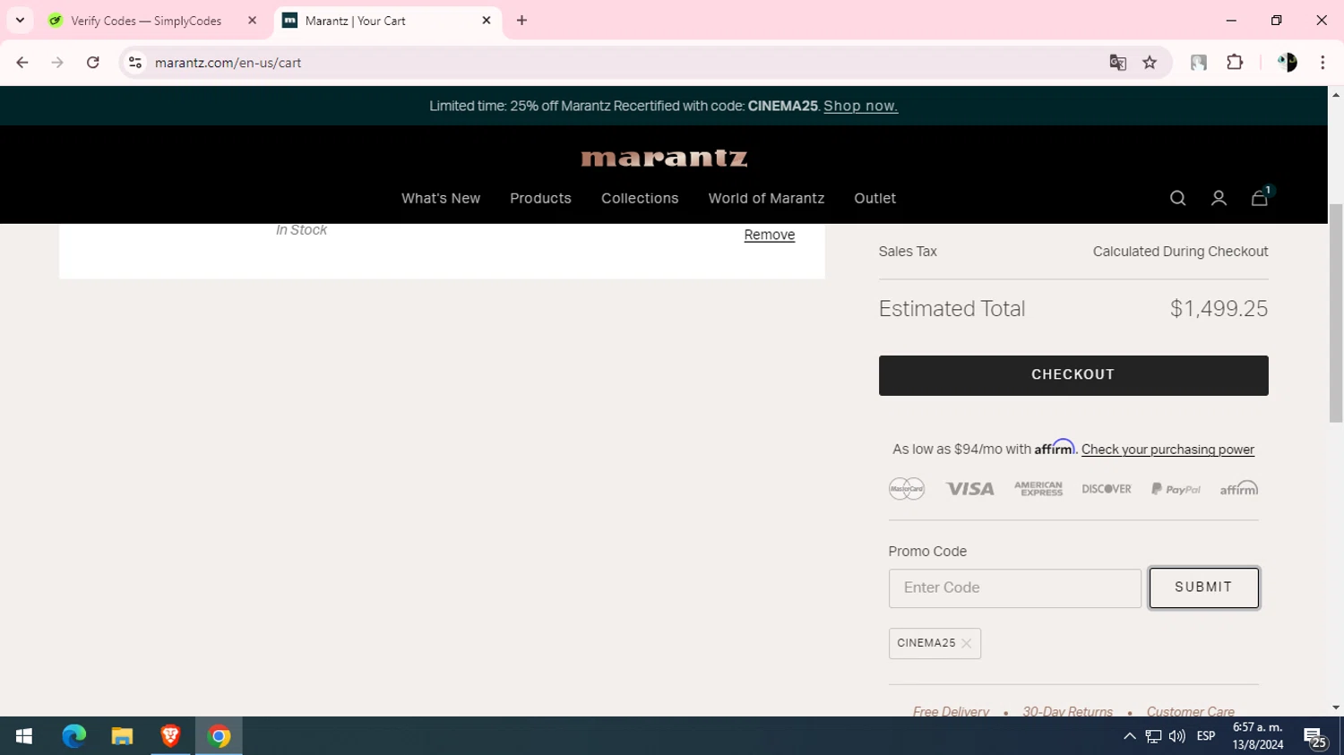Launch Microsoft Edge from taskbar
The image size is (1344, 755).
click(73, 736)
